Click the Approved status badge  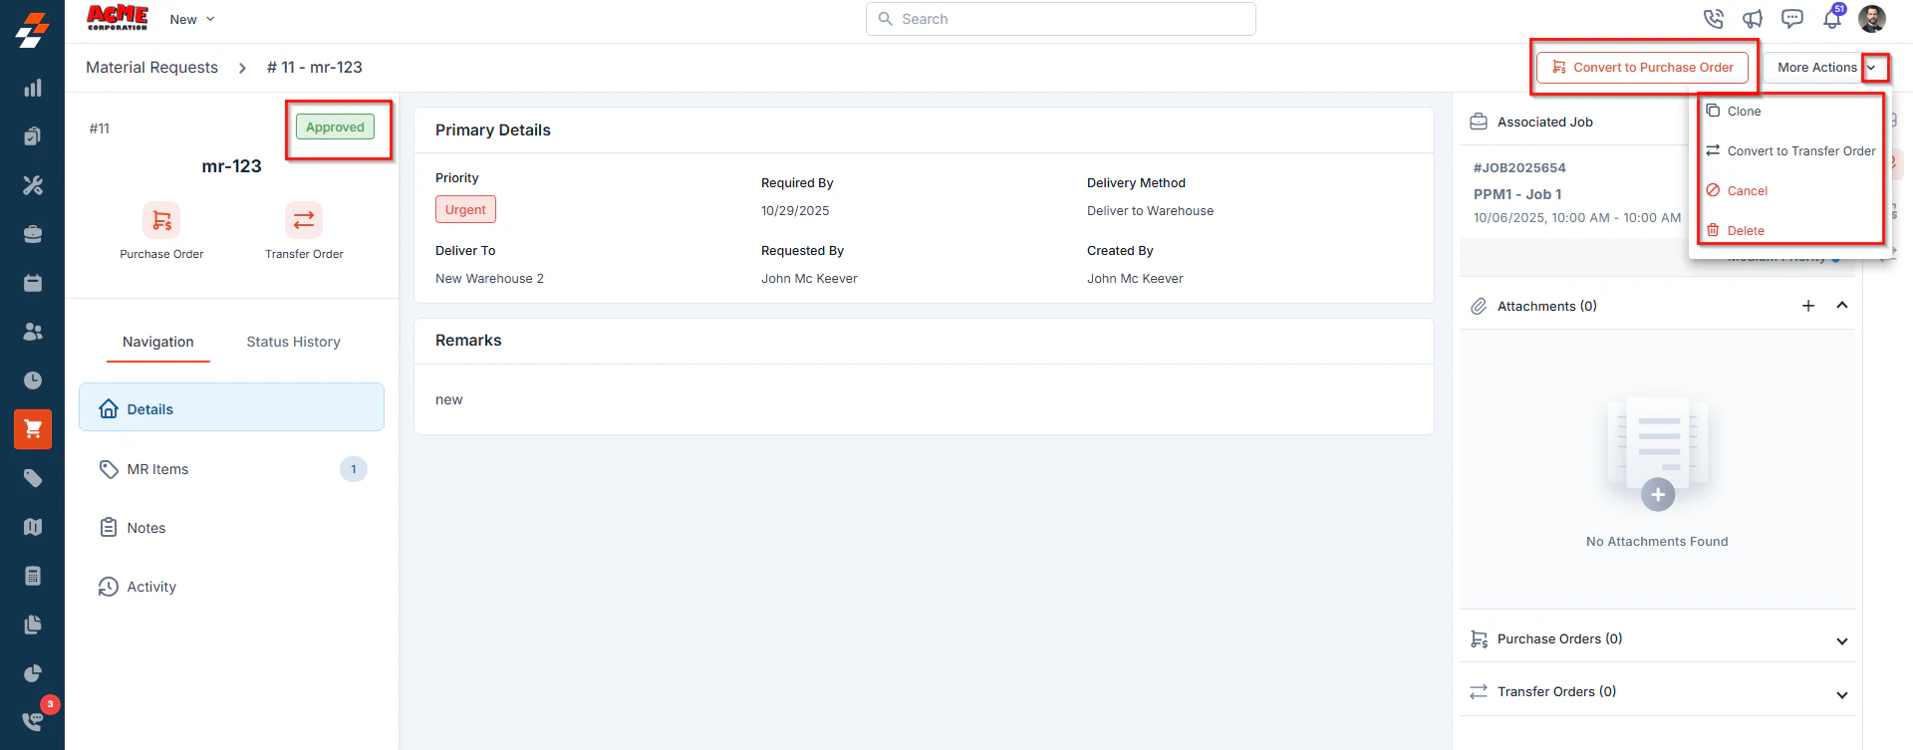tap(335, 127)
